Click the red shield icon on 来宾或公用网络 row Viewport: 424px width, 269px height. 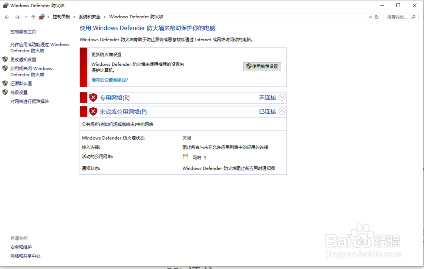click(93, 111)
